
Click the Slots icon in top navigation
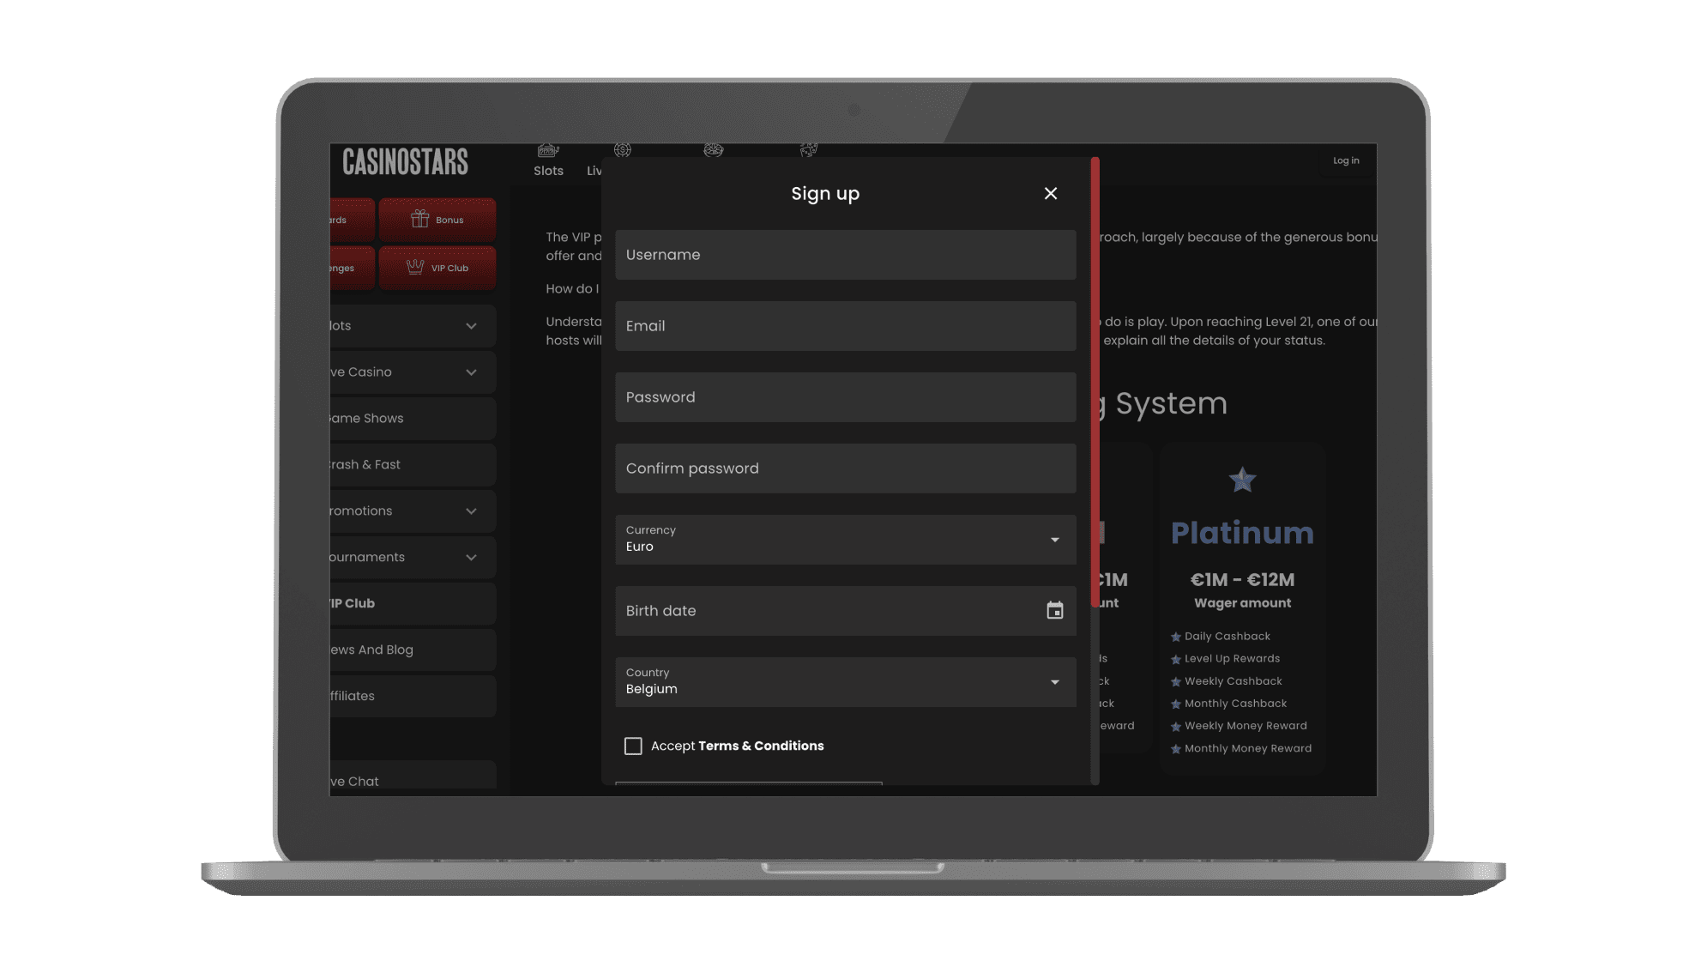pyautogui.click(x=548, y=151)
